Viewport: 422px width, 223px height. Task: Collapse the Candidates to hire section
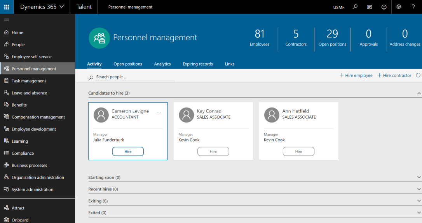point(419,93)
